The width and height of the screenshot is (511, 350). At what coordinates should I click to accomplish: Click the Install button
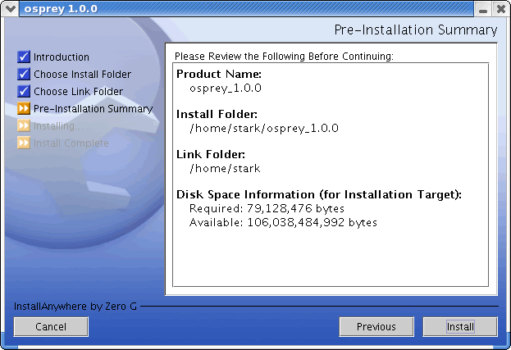point(460,326)
